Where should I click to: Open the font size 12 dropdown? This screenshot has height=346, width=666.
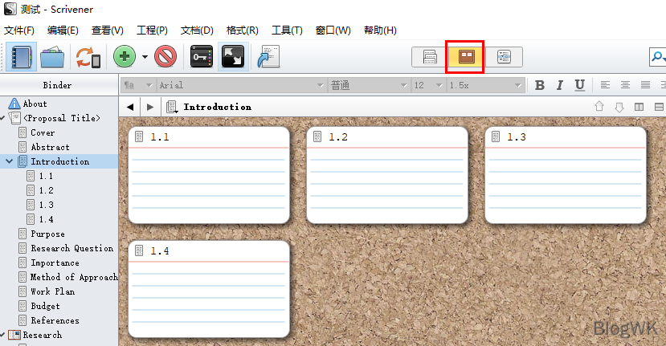428,85
